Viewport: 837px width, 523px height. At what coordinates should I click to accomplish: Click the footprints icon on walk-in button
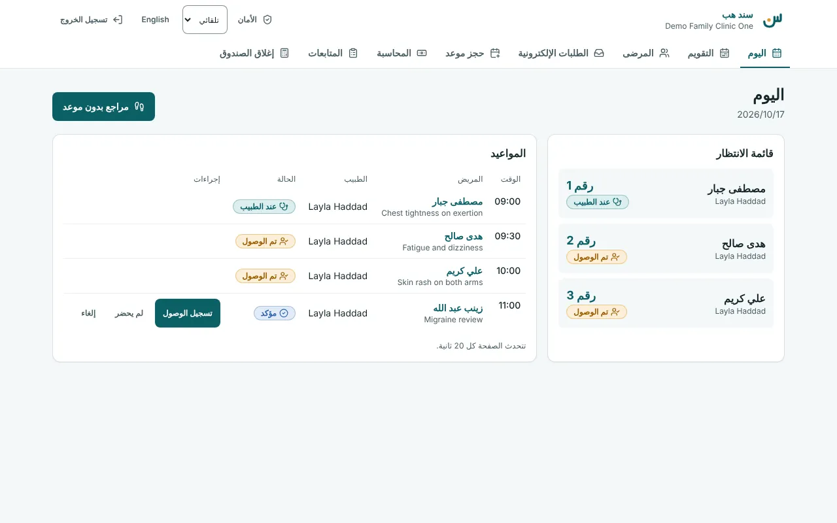pos(139,107)
